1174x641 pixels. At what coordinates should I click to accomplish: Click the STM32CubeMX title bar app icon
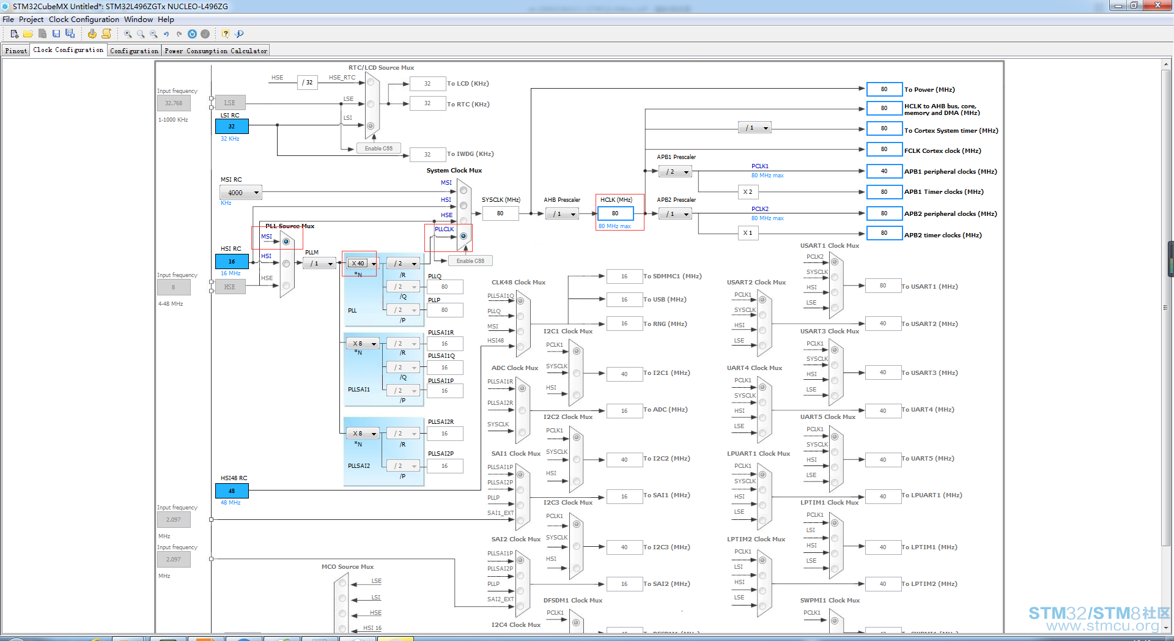click(x=6, y=6)
